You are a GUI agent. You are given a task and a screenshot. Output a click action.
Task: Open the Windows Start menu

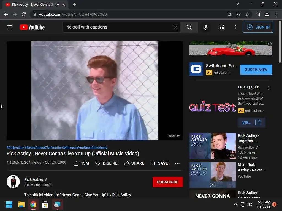pos(9,204)
